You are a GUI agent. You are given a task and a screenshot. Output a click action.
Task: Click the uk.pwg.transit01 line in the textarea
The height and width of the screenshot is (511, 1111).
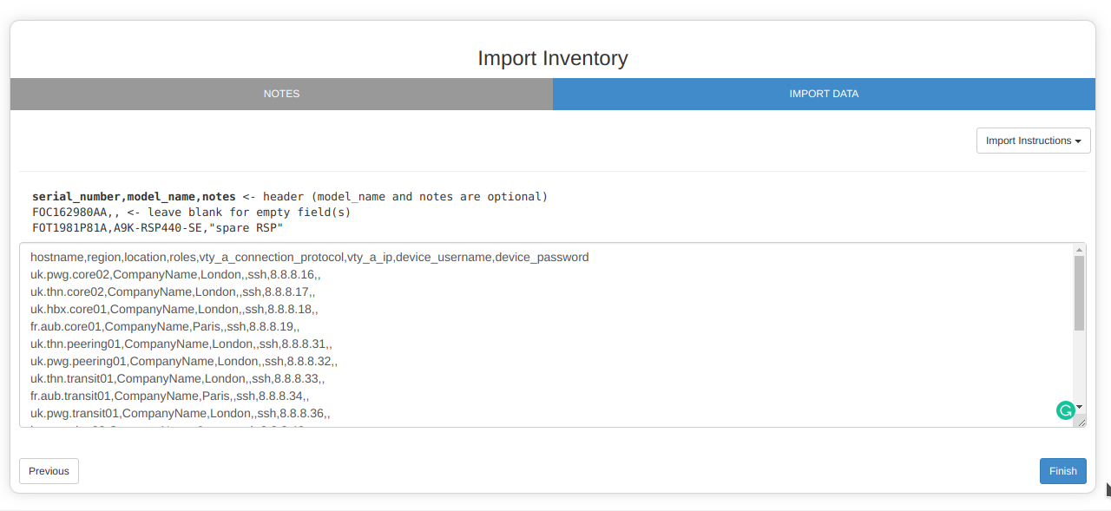click(x=180, y=414)
